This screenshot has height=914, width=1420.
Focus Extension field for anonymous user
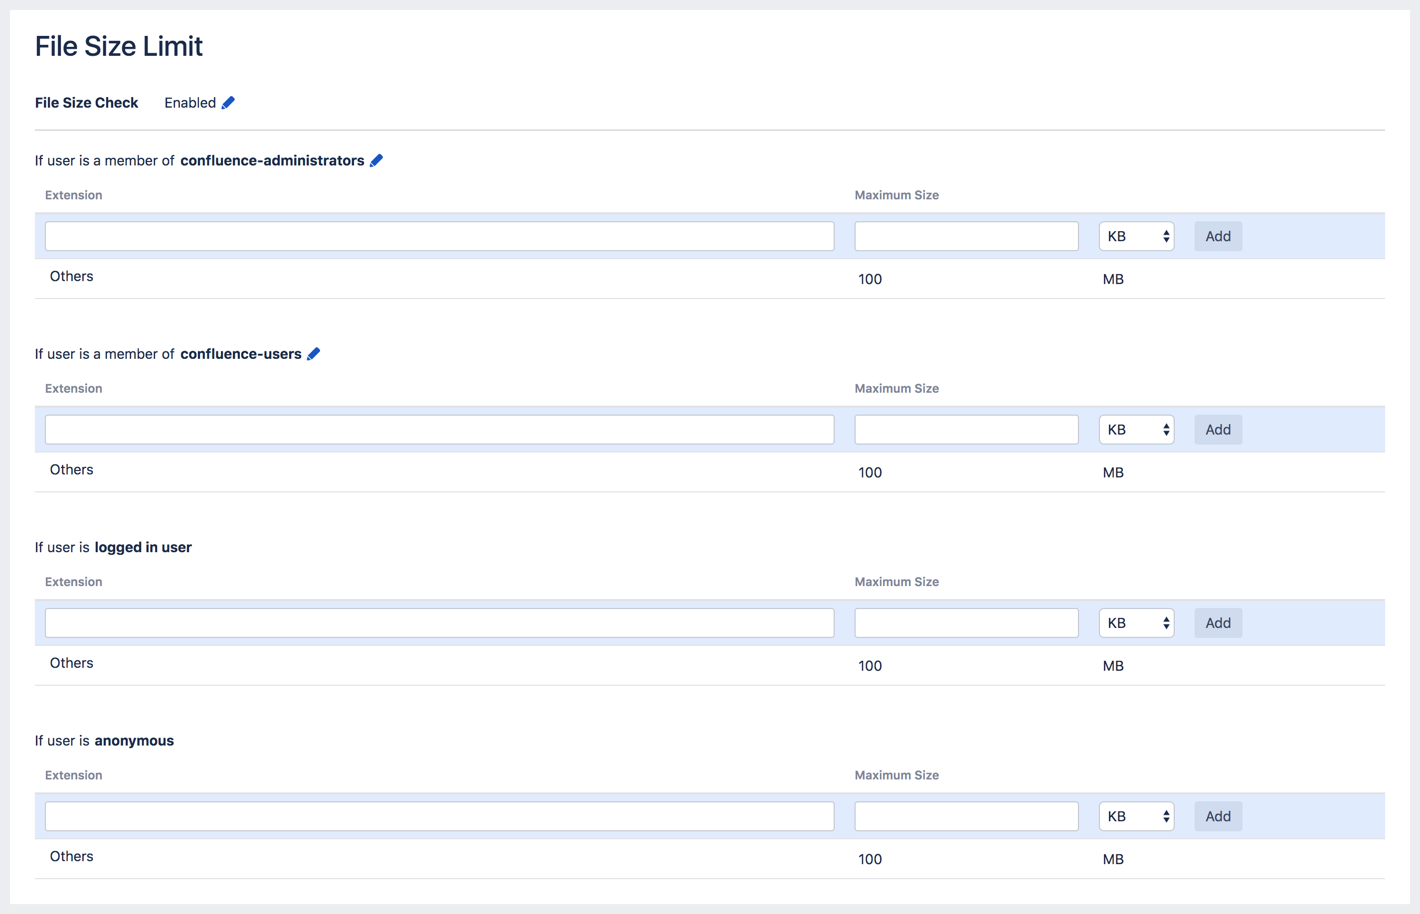click(439, 817)
